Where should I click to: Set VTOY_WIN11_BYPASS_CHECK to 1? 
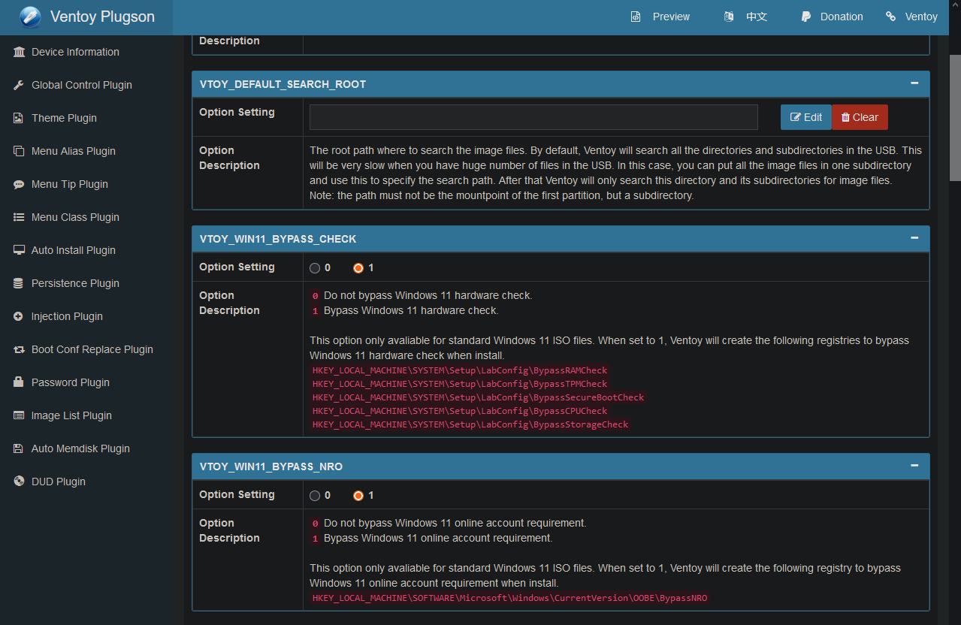(x=358, y=267)
